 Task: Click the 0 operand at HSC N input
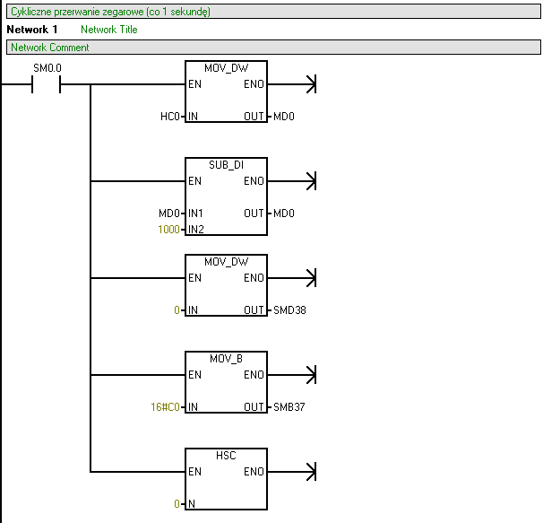pos(177,503)
